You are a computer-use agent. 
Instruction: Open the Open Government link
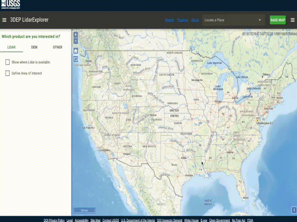click(x=220, y=220)
